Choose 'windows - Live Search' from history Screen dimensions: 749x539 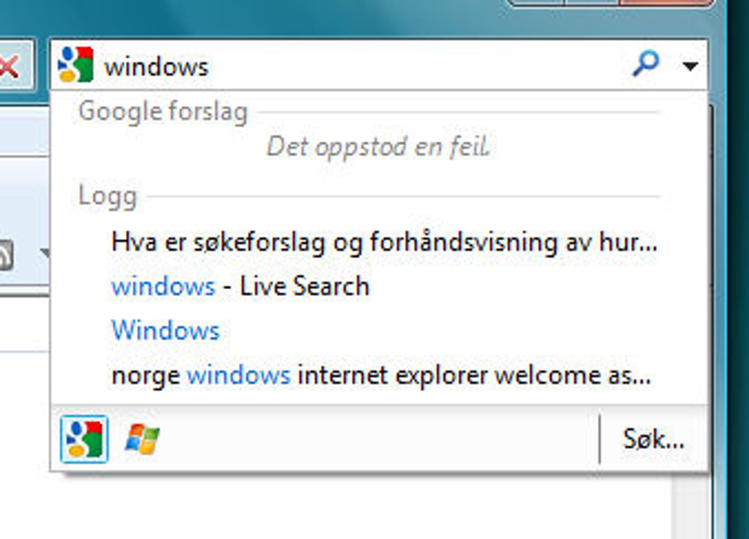click(x=240, y=286)
